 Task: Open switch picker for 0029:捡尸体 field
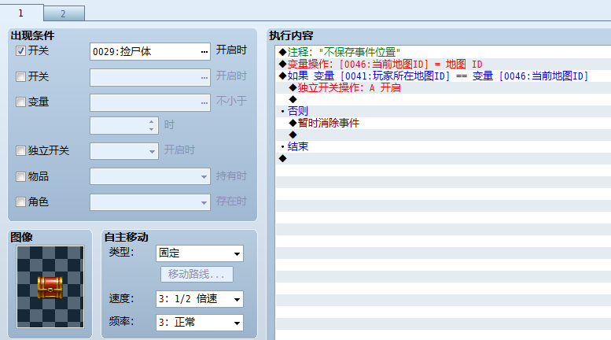pyautogui.click(x=204, y=52)
